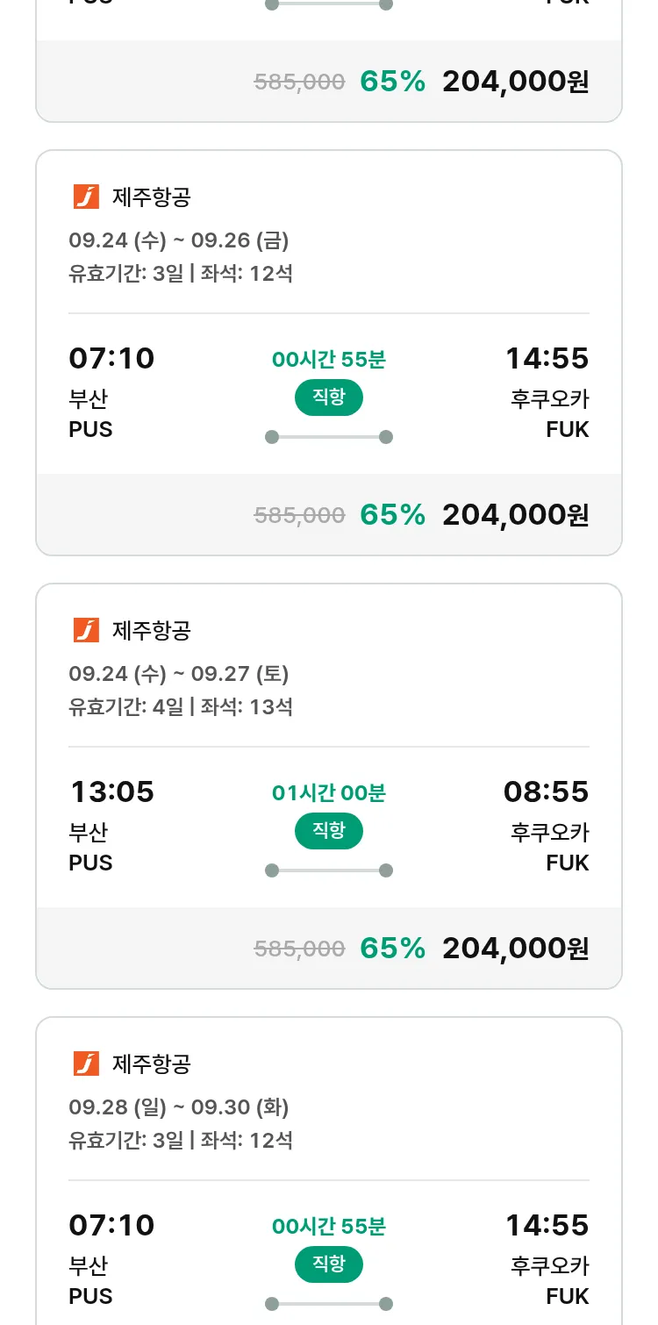
Task: Click the 제주항공 airline name on the 09.28–09.30 card
Action: pos(152,1064)
